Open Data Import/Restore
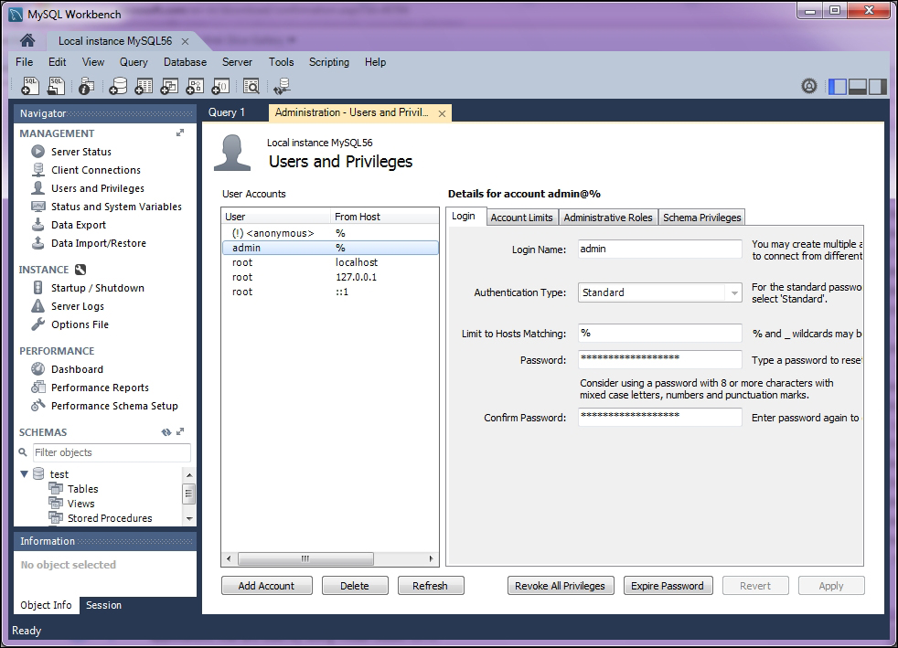The width and height of the screenshot is (898, 648). click(99, 243)
